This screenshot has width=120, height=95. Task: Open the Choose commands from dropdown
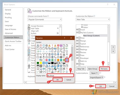pos(45,20)
